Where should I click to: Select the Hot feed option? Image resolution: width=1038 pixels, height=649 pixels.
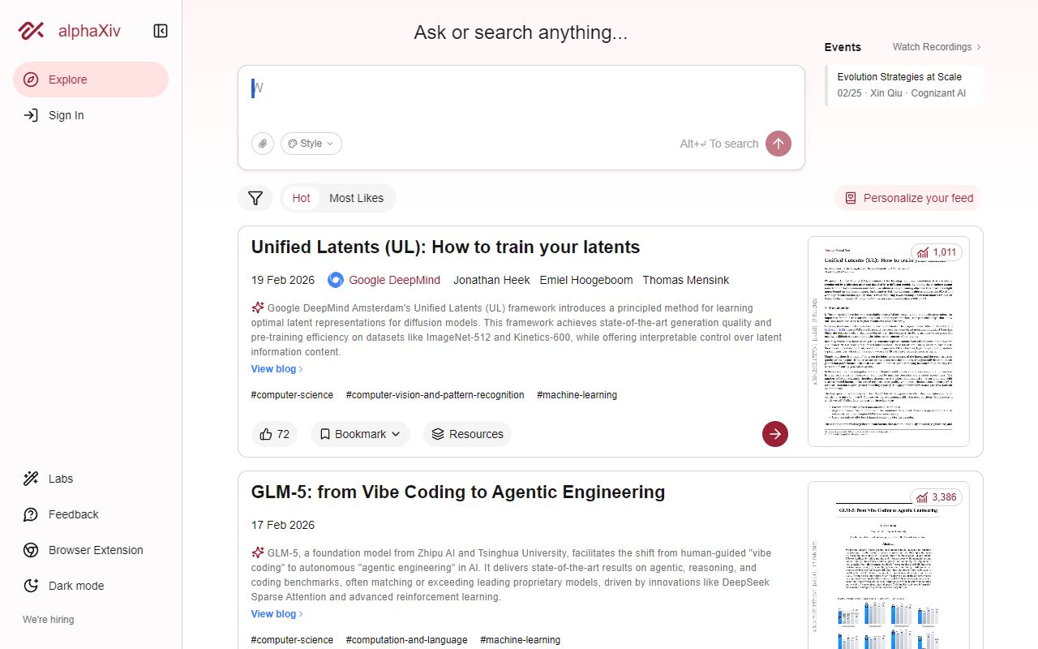click(x=301, y=198)
